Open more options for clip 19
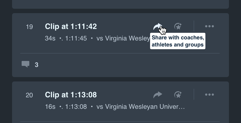Viewport: 241px width, 123px height. point(209,27)
